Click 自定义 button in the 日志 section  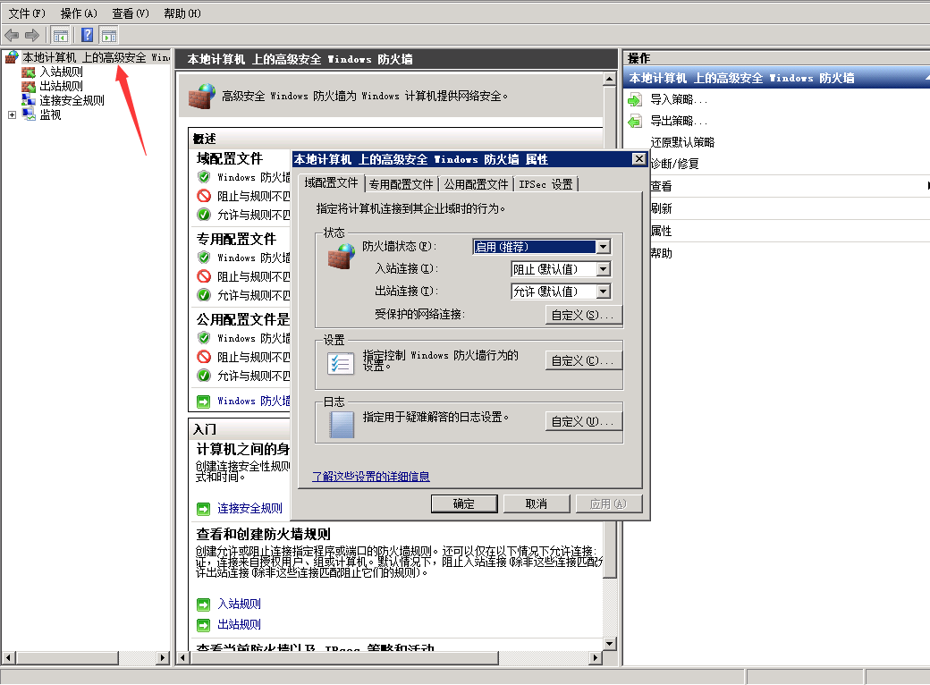click(583, 421)
